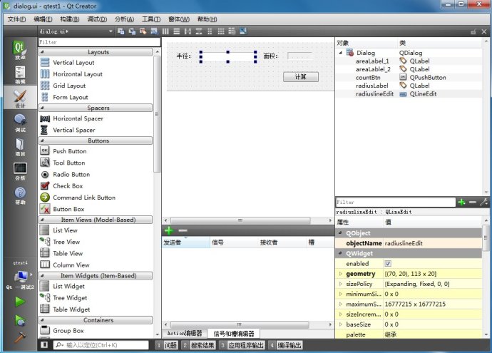Click the 计算 button on the form
This screenshot has width=492, height=353.
click(x=301, y=77)
